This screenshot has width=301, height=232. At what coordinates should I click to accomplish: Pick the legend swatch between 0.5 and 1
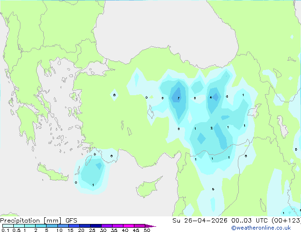[19, 226]
